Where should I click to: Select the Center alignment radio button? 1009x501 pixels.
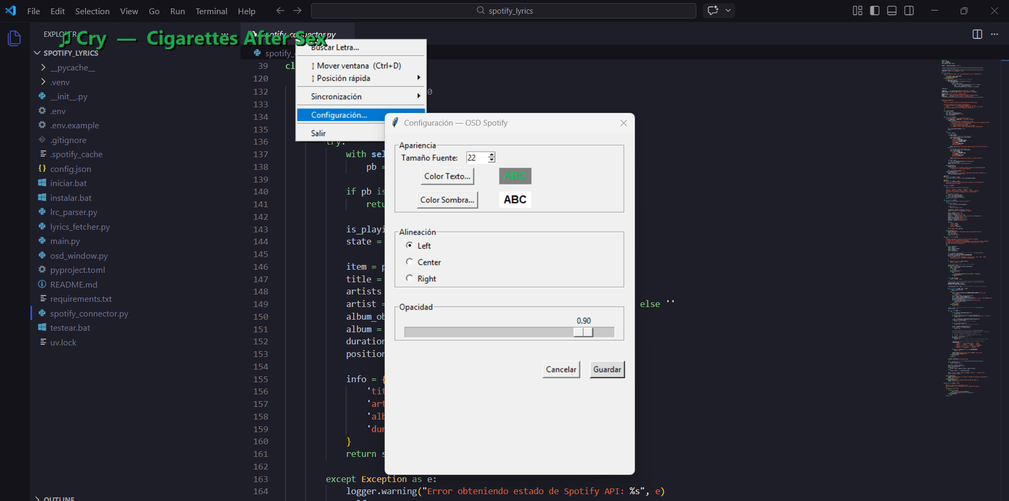[409, 262]
